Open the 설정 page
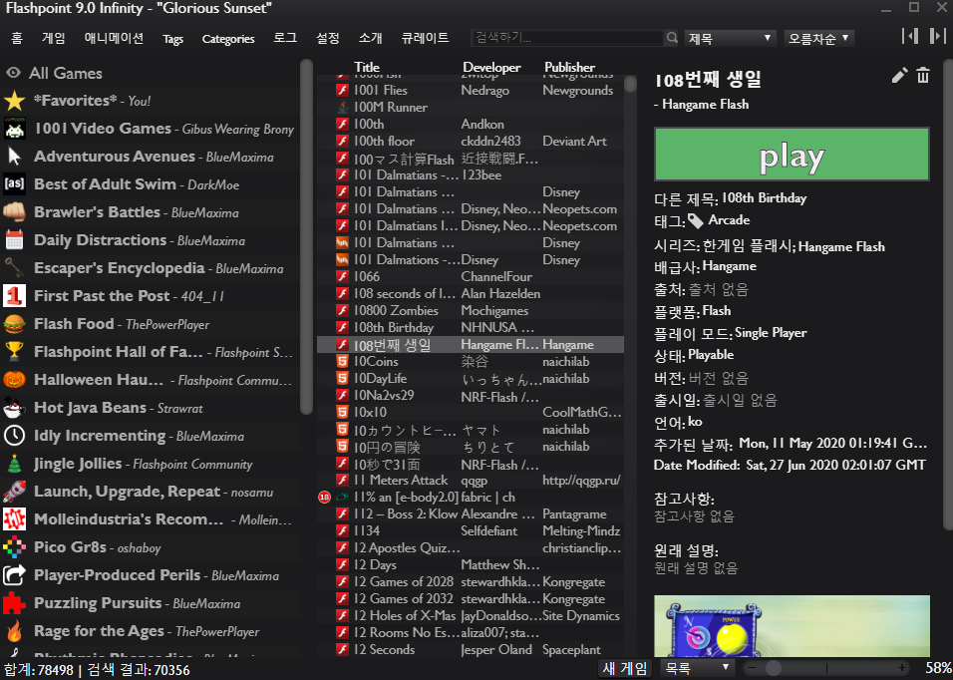The height and width of the screenshot is (680, 953). coord(328,38)
